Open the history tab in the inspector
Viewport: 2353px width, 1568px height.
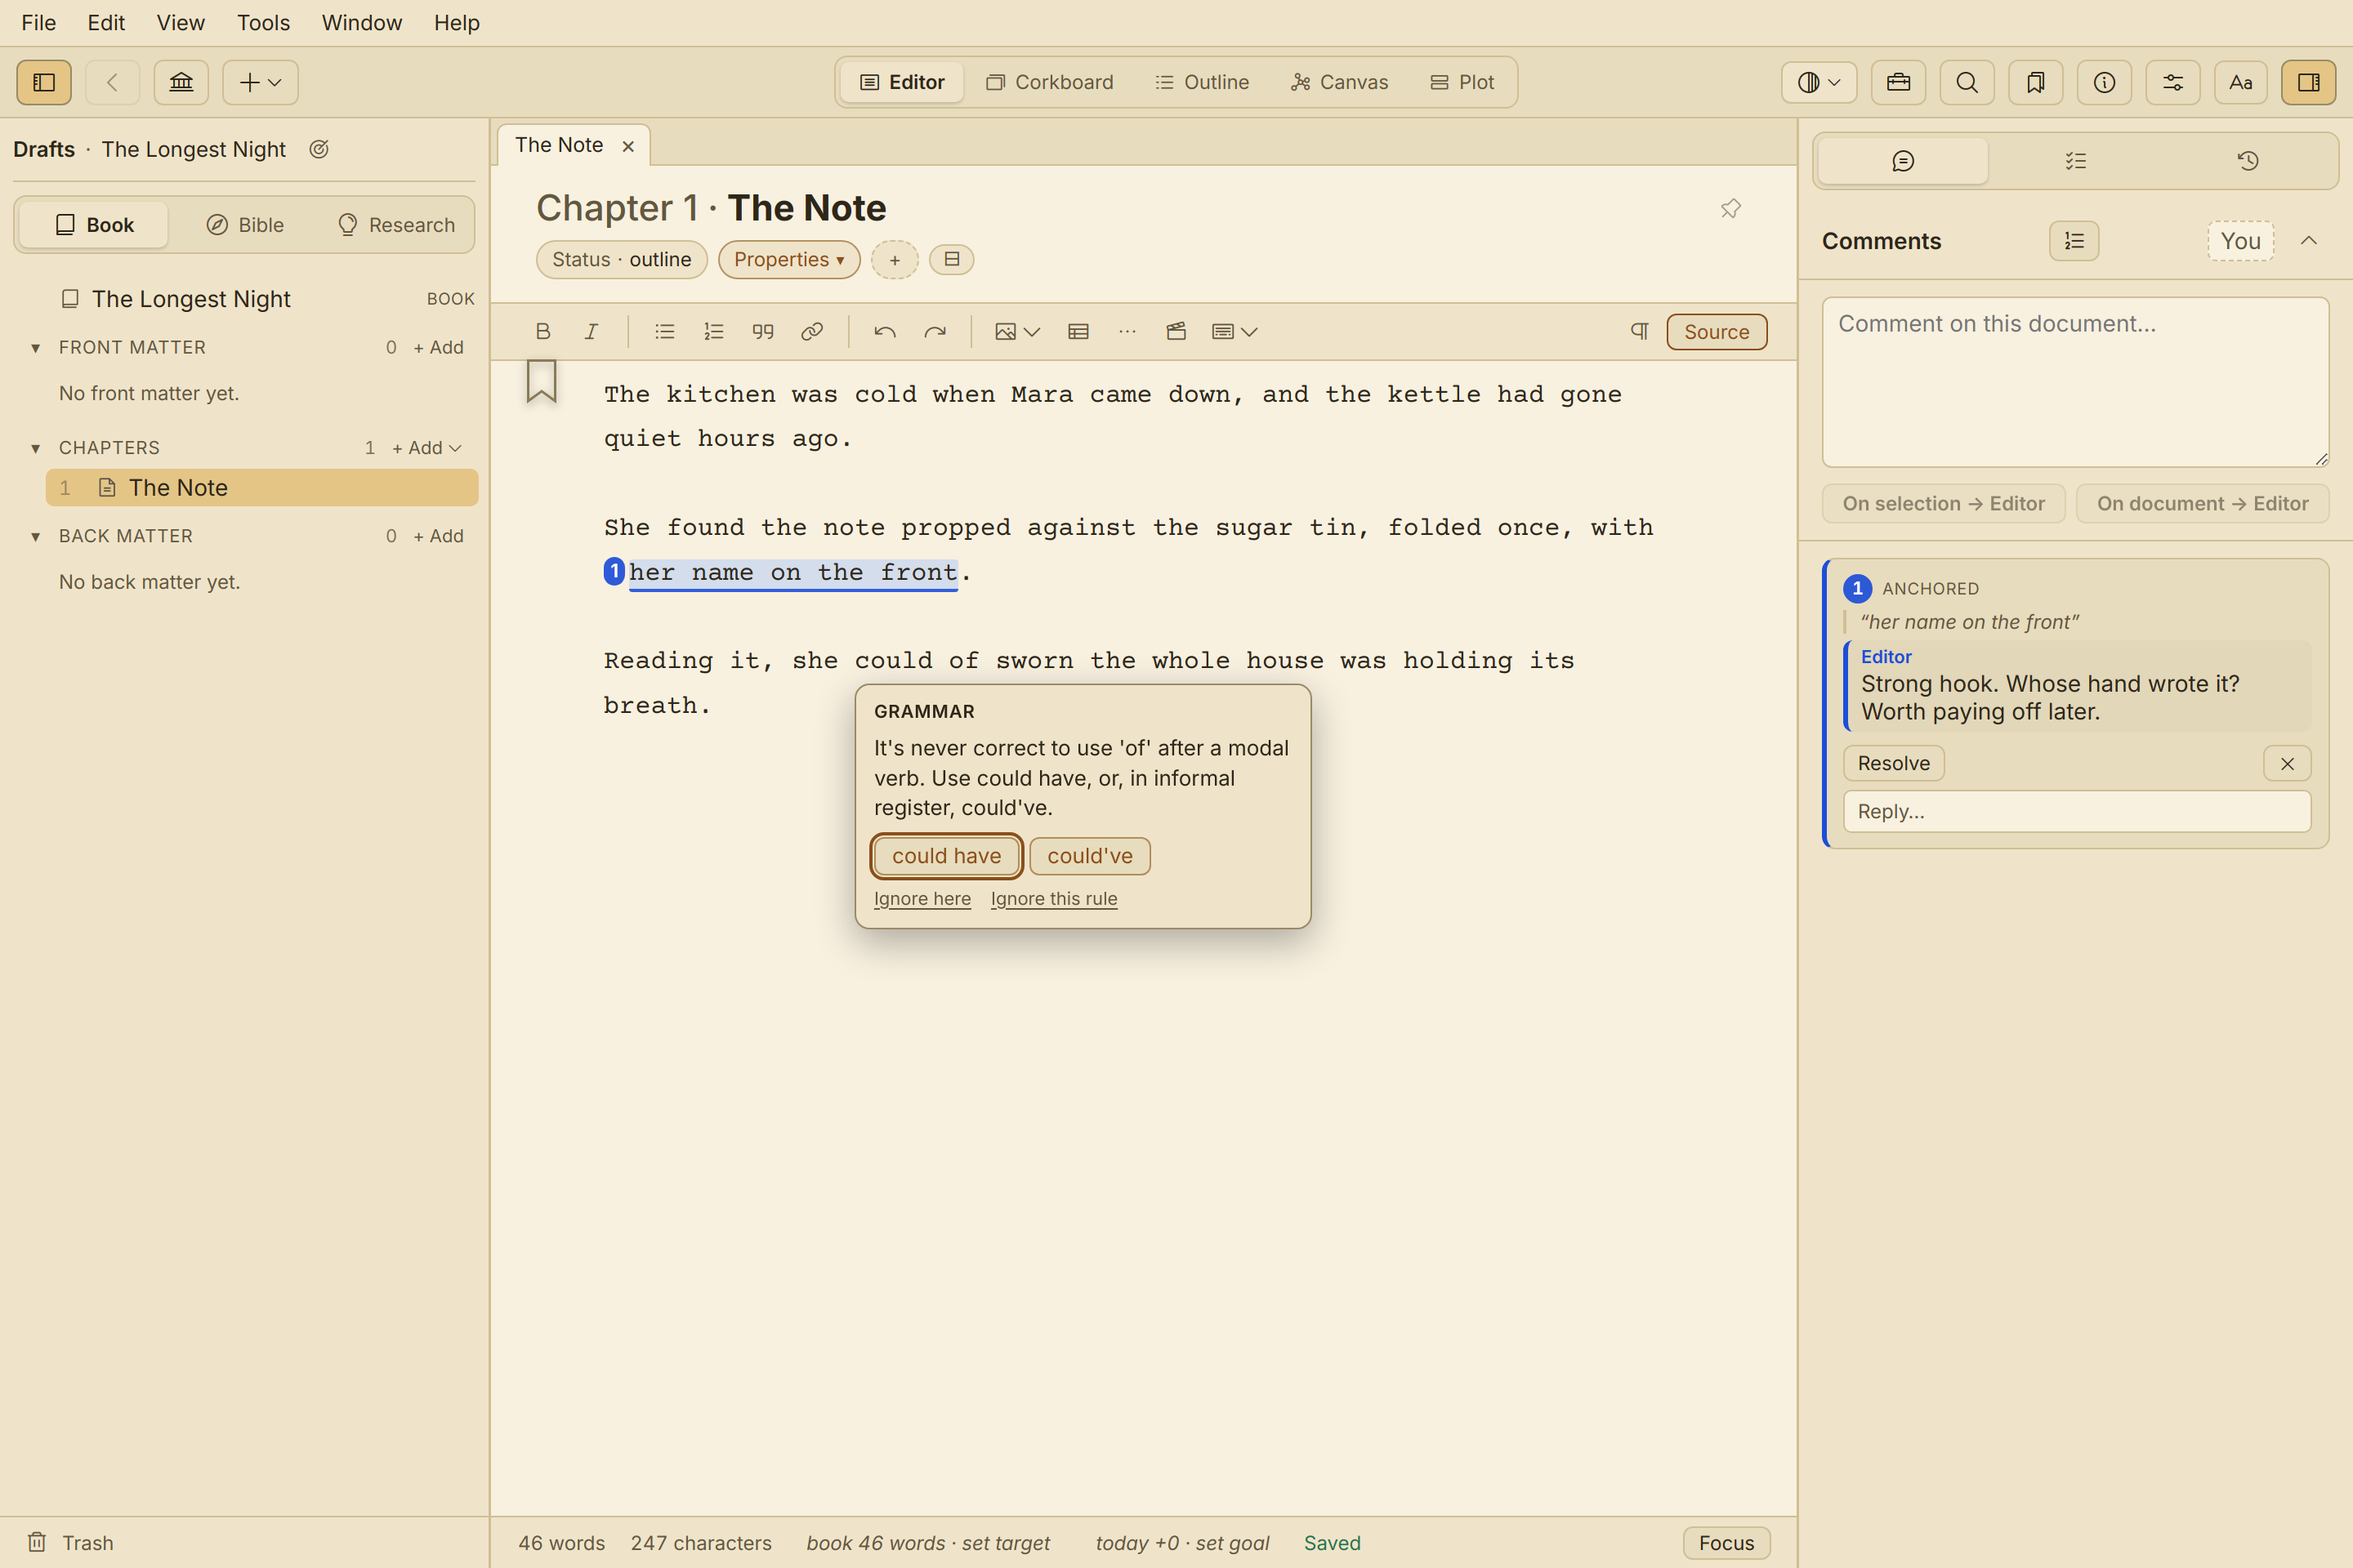point(2248,161)
